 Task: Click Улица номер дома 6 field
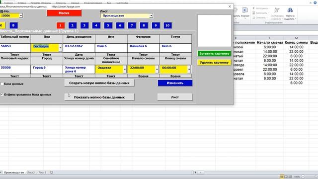coord(79,69)
